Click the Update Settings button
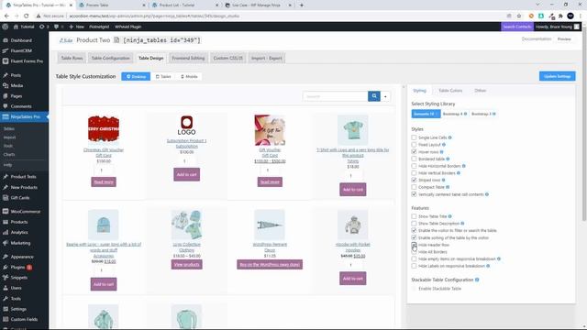The width and height of the screenshot is (587, 330). coord(557,76)
